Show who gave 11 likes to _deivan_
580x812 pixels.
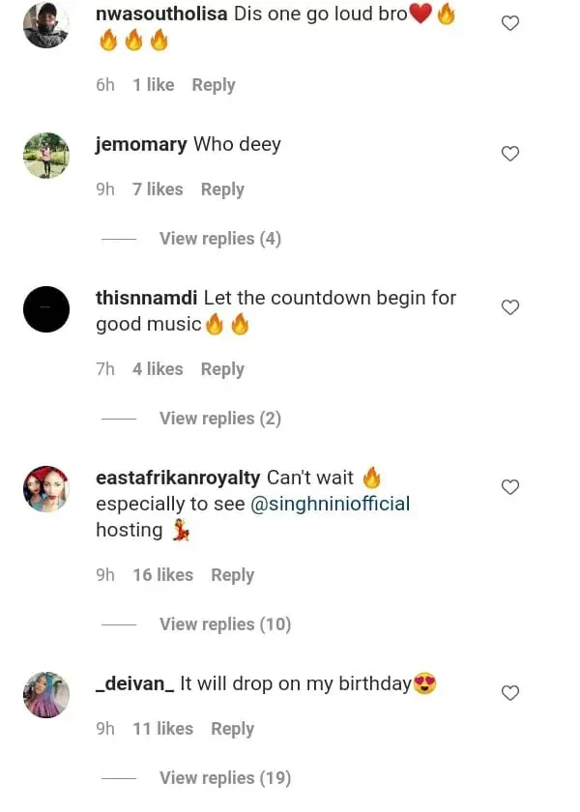(x=162, y=729)
